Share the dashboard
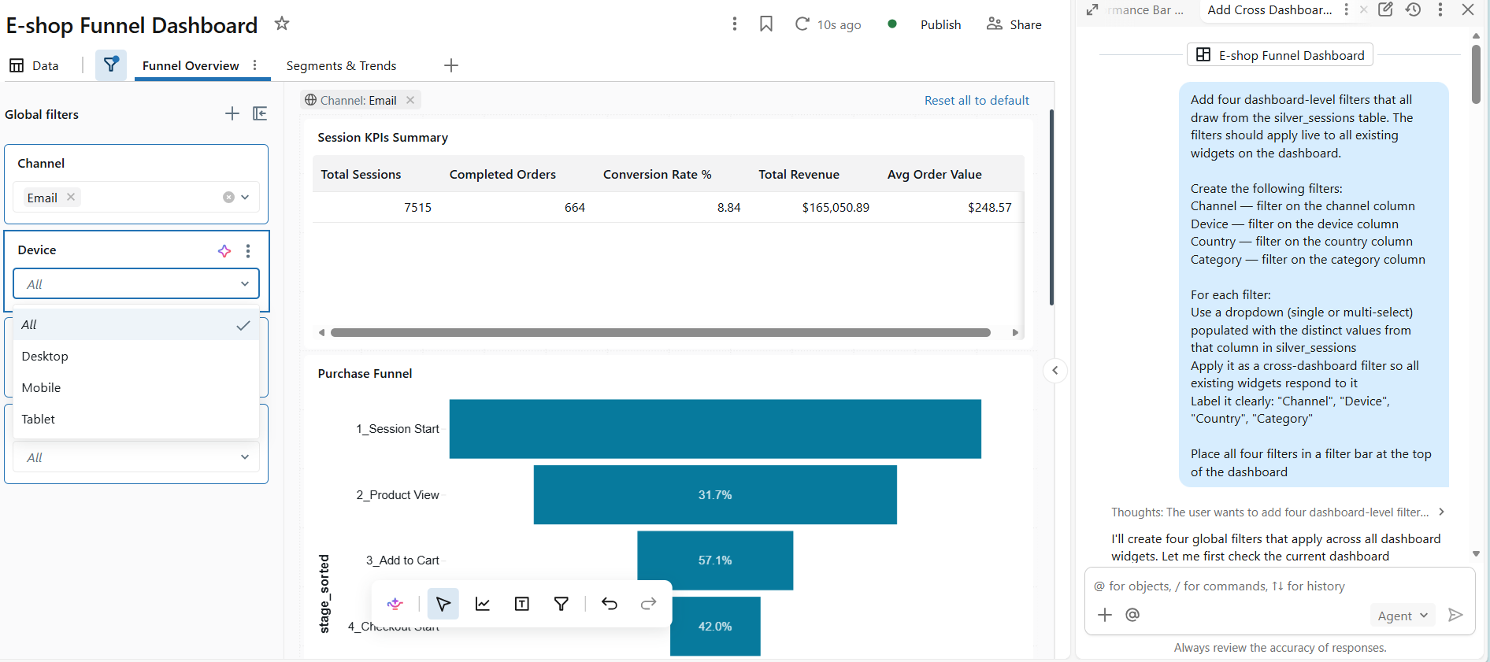1490x662 pixels. (1014, 24)
